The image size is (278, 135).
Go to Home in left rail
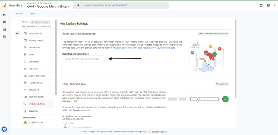[4, 15]
